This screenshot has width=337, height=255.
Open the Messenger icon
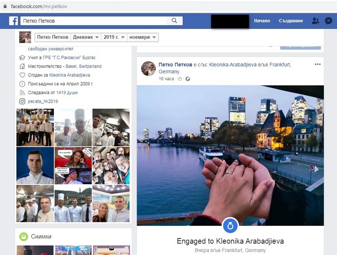tap(328, 21)
